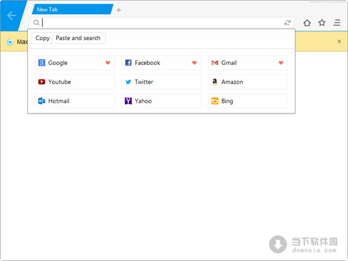Toggle the heart favorite on Gmail
348x261 pixels.
[x=281, y=63]
